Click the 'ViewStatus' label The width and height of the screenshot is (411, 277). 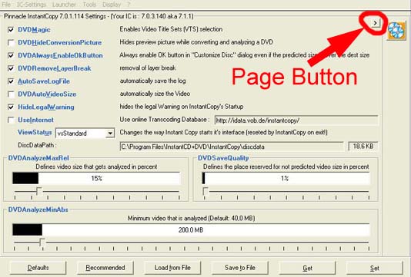tap(35, 133)
